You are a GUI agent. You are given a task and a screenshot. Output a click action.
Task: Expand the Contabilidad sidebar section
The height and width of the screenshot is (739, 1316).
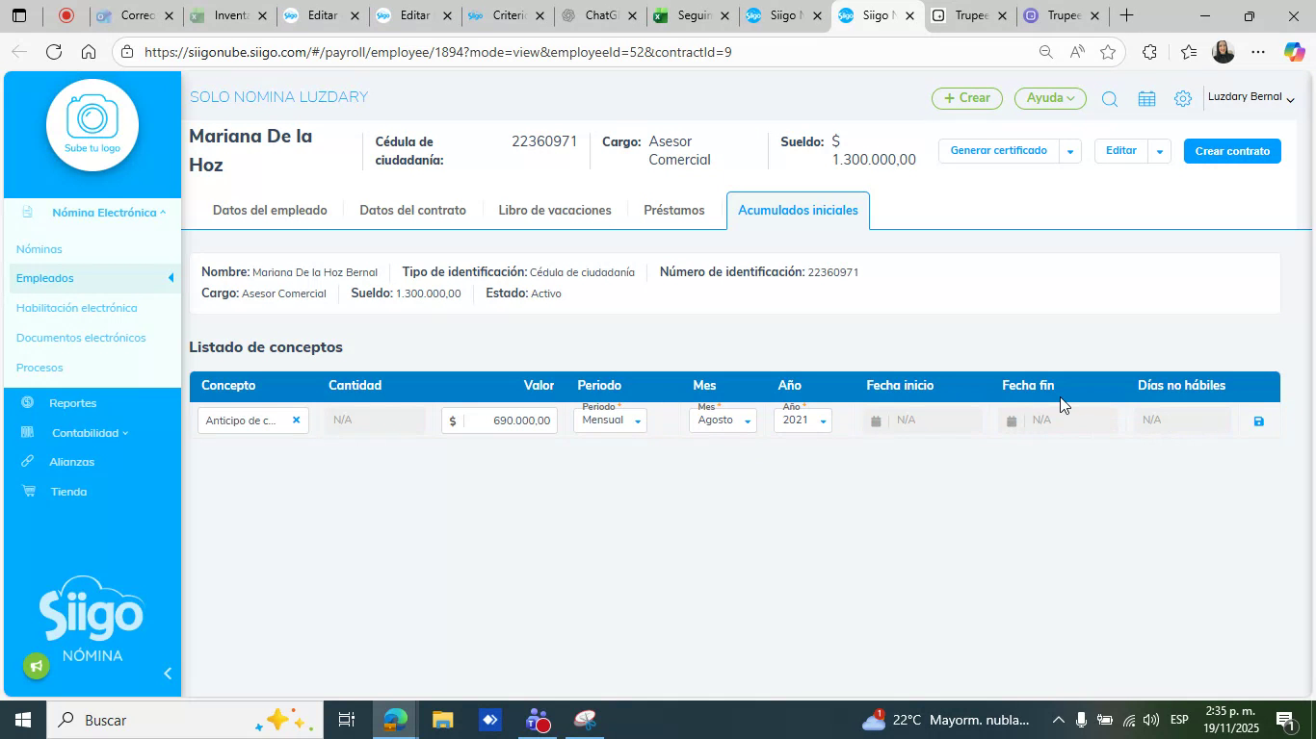89,433
